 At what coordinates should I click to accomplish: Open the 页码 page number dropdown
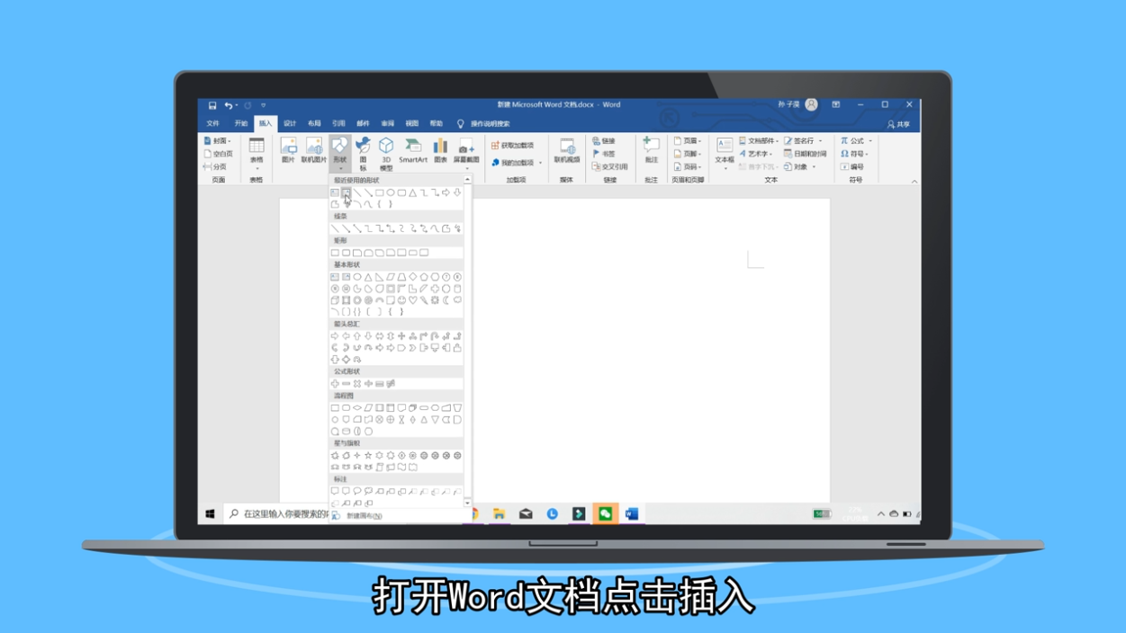(689, 166)
